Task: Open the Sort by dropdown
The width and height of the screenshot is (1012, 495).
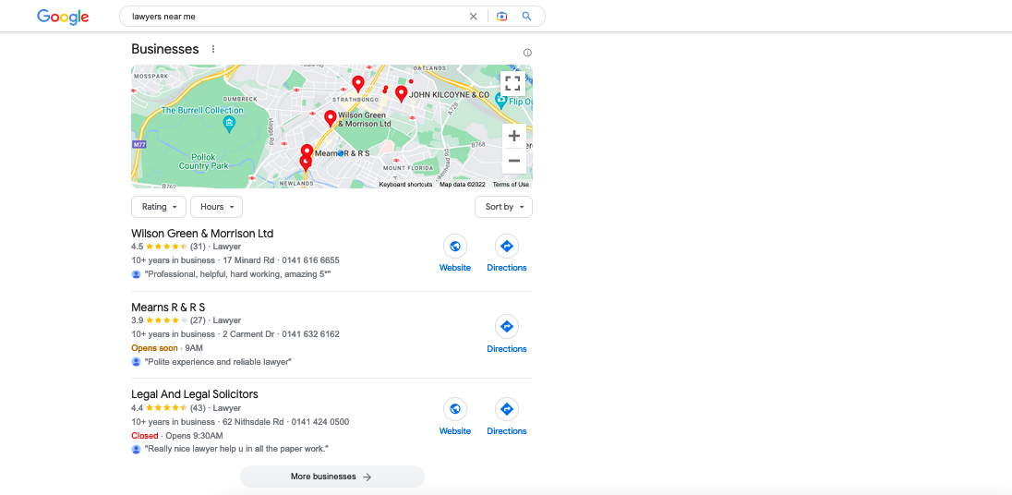Action: (x=504, y=207)
